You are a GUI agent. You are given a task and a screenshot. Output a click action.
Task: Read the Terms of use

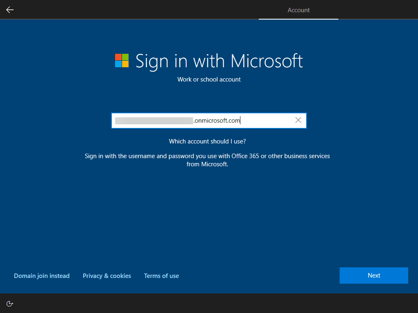[161, 276]
